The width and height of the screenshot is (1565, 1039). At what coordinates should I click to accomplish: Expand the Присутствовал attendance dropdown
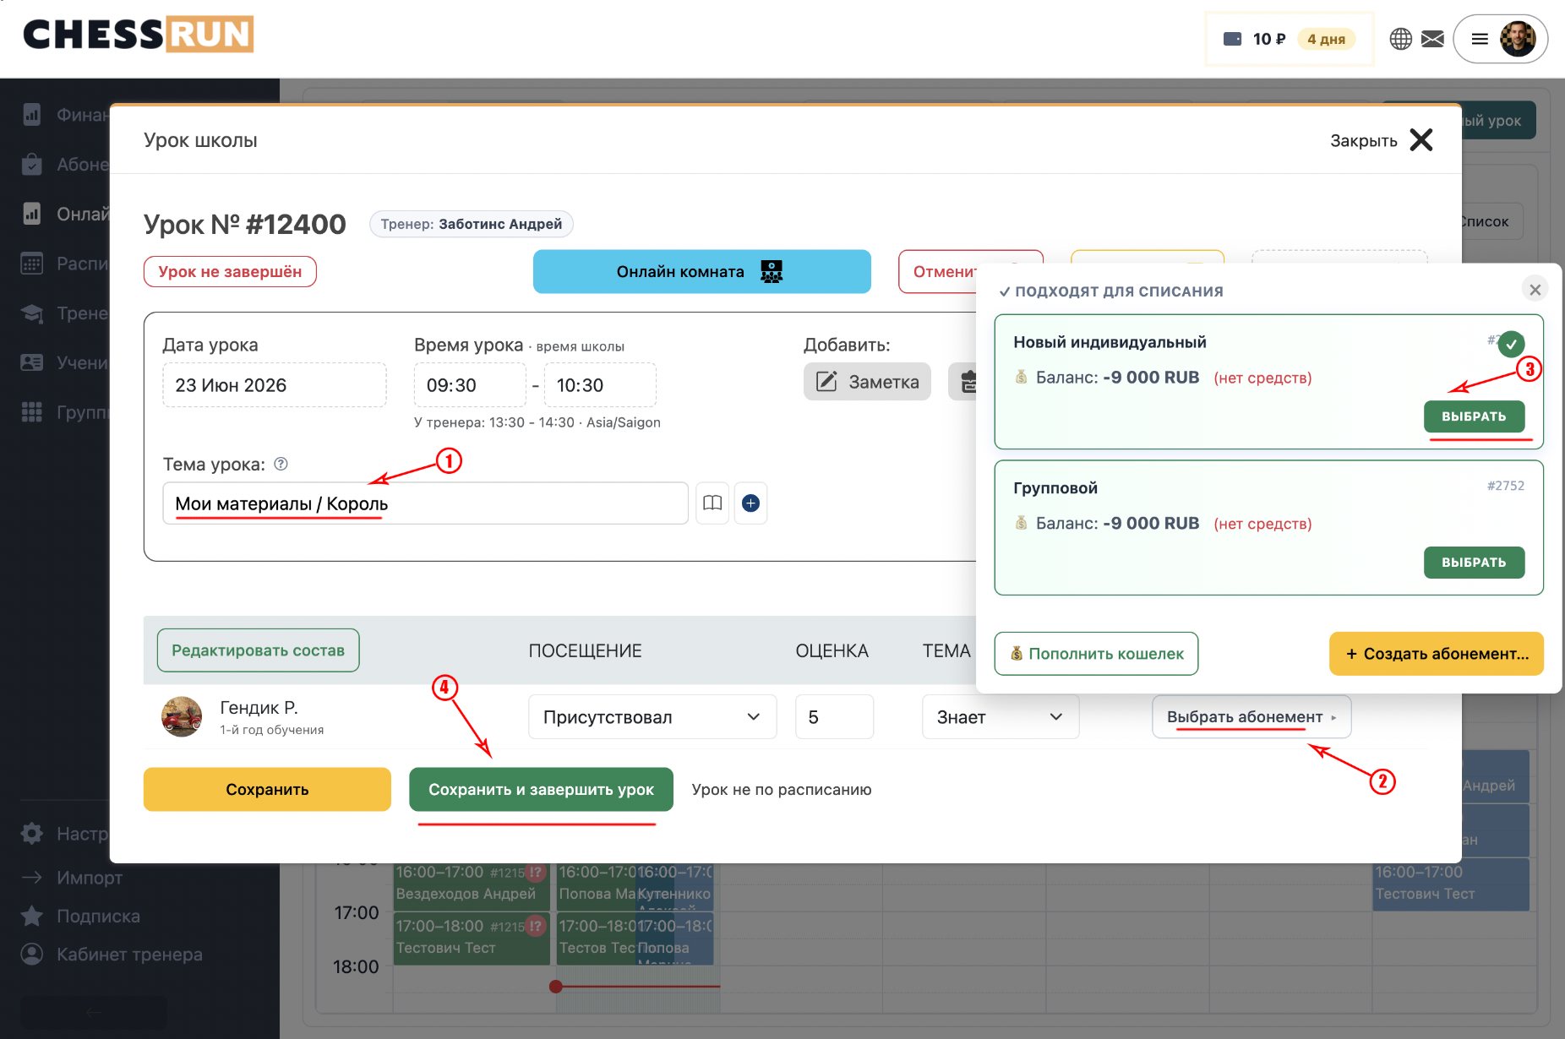(x=652, y=717)
